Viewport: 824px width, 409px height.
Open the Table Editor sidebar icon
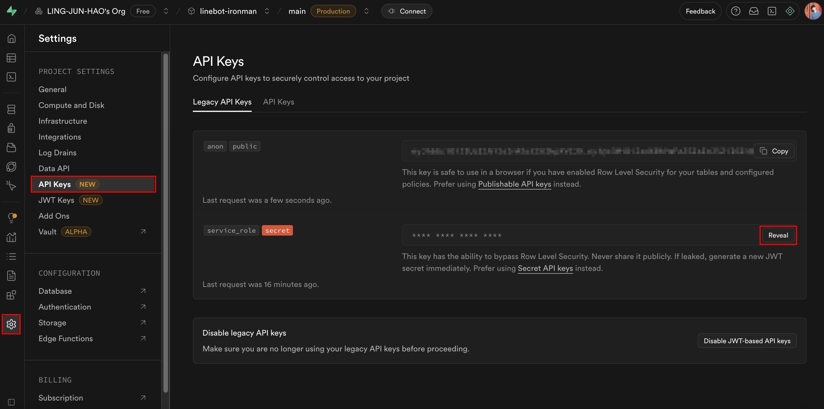[x=12, y=58]
